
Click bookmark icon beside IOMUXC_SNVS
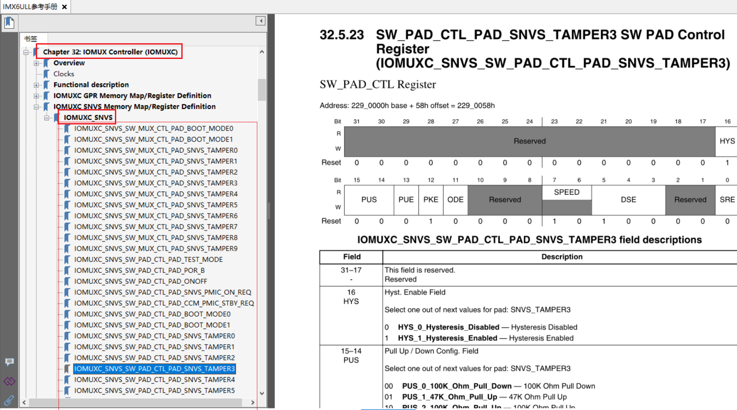click(57, 117)
